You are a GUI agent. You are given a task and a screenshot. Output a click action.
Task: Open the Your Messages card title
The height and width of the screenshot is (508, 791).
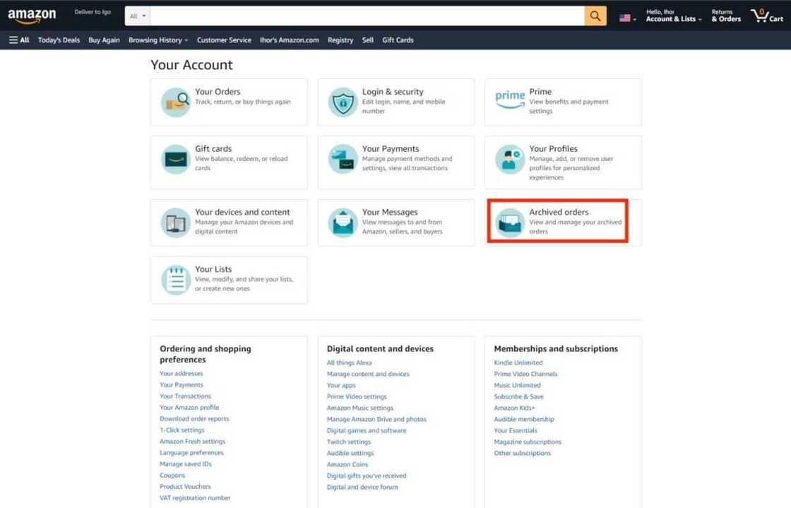pyautogui.click(x=390, y=213)
